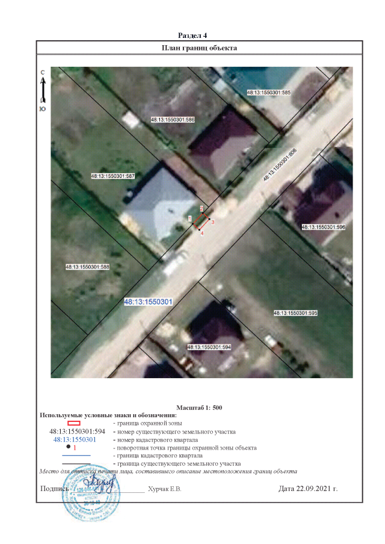385x544 pixels.
Task: Click the north arrow compass symbol
Action: pyautogui.click(x=42, y=90)
